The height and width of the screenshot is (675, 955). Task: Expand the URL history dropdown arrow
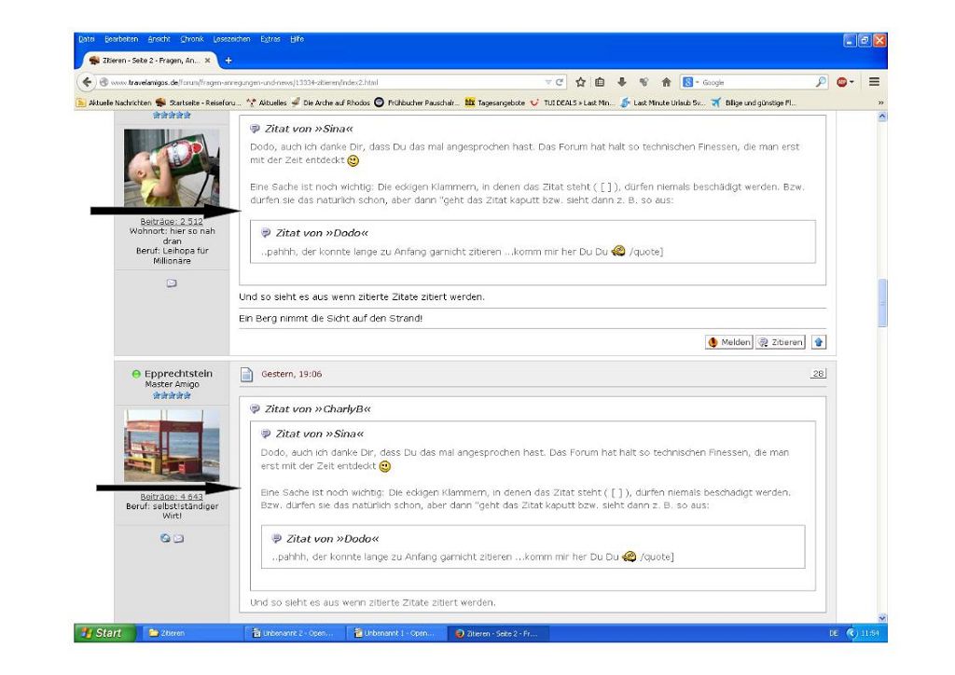pos(548,82)
